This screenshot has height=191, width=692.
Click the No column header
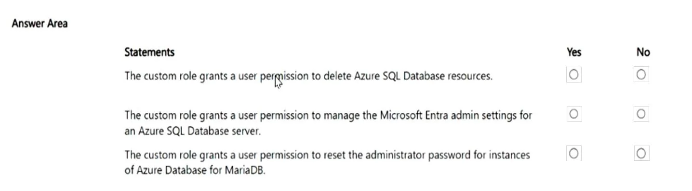point(643,52)
